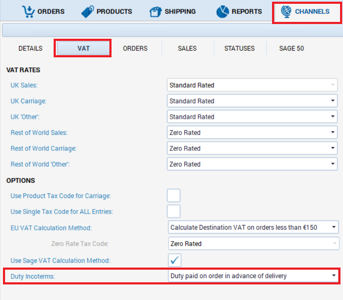Enable Use Product Tax Code for Carriage
The width and height of the screenshot is (343, 300).
click(174, 196)
